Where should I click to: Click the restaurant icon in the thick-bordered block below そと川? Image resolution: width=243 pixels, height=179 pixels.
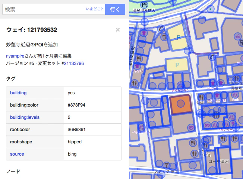[x=216, y=115]
